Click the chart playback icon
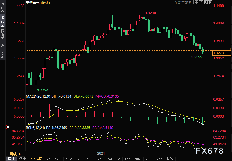Screen dimensions: 232x161 pyautogui.click(x=205, y=3)
